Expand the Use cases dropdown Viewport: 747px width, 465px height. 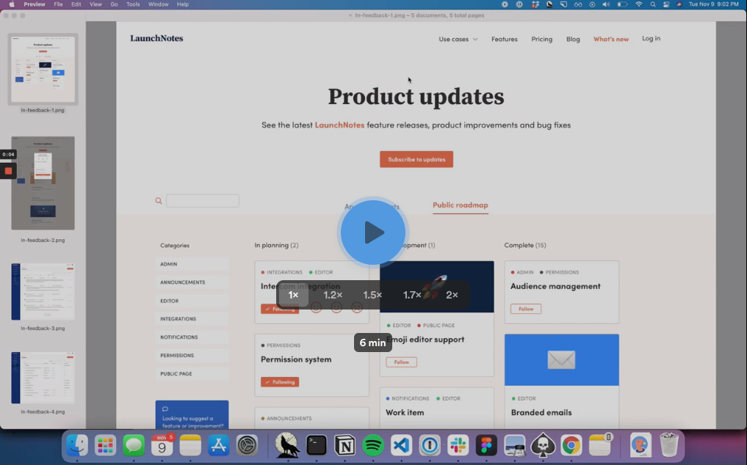coord(458,39)
